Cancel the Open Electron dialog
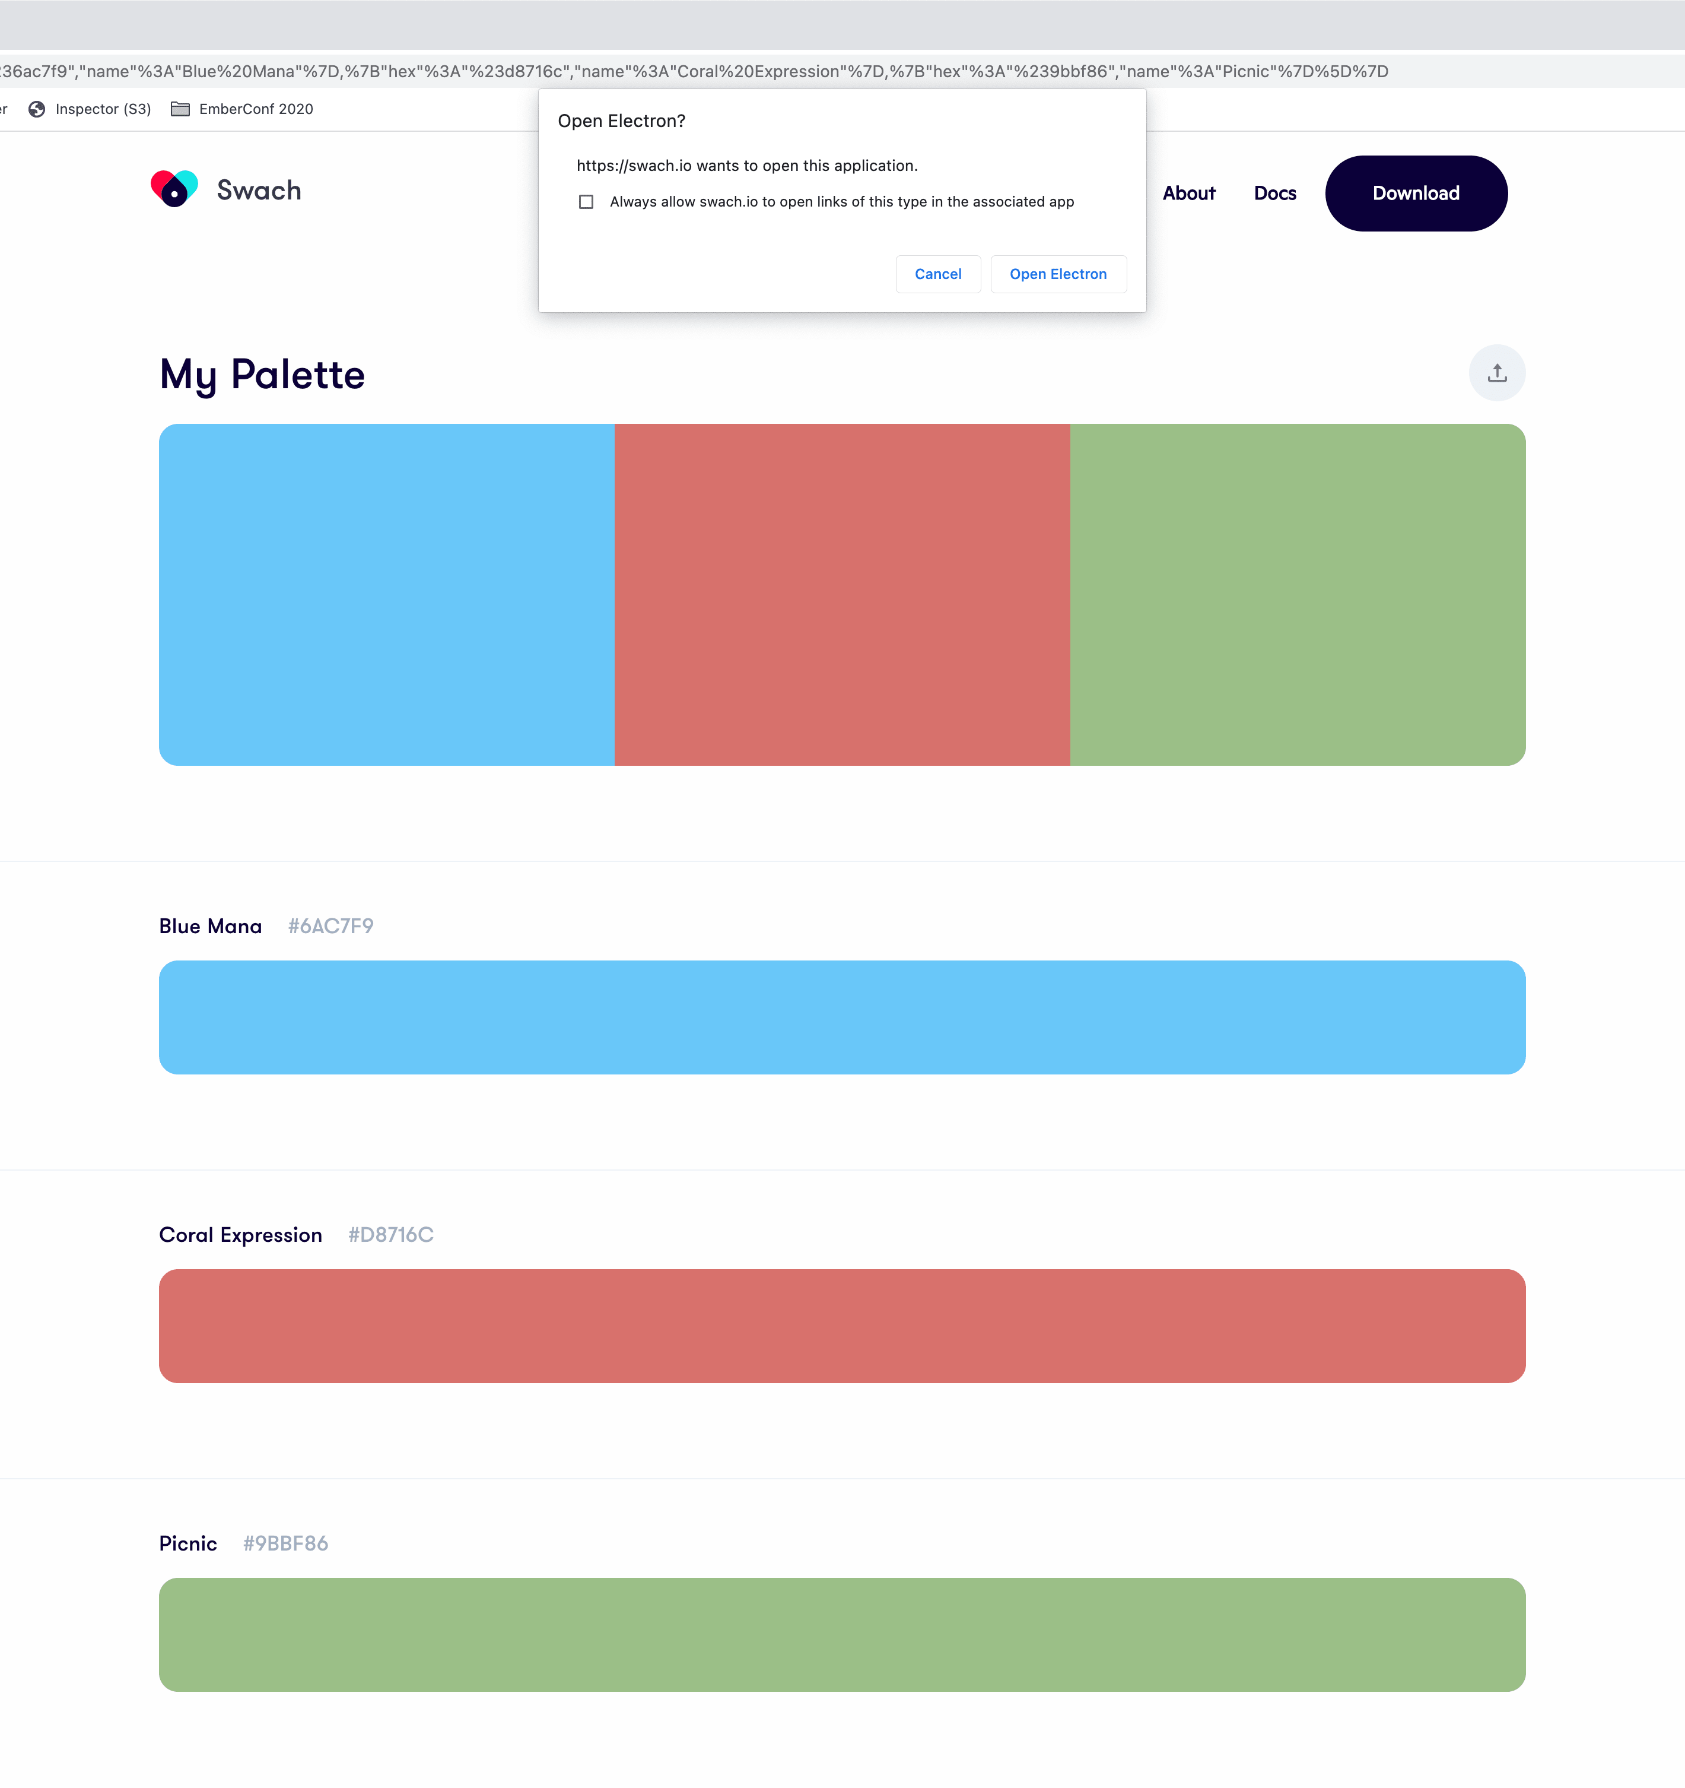The width and height of the screenshot is (1685, 1788). (x=937, y=274)
